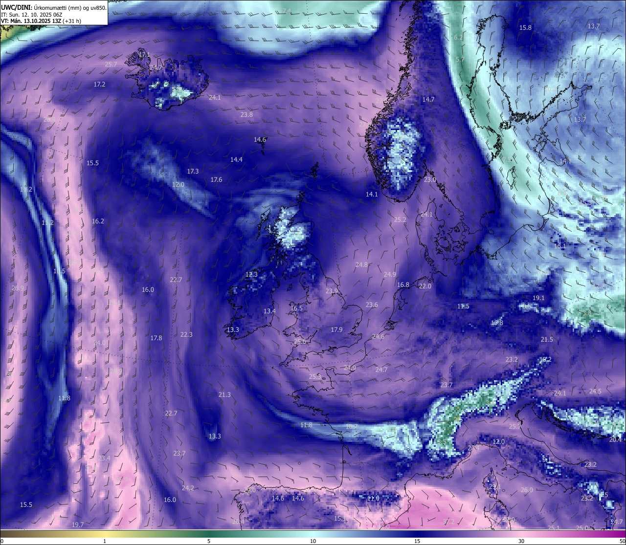Click the 19.1 value over Poland

(x=538, y=298)
